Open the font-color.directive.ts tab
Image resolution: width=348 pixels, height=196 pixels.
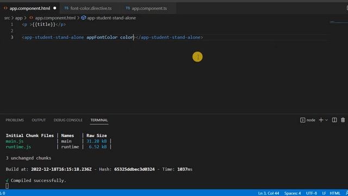tap(91, 8)
